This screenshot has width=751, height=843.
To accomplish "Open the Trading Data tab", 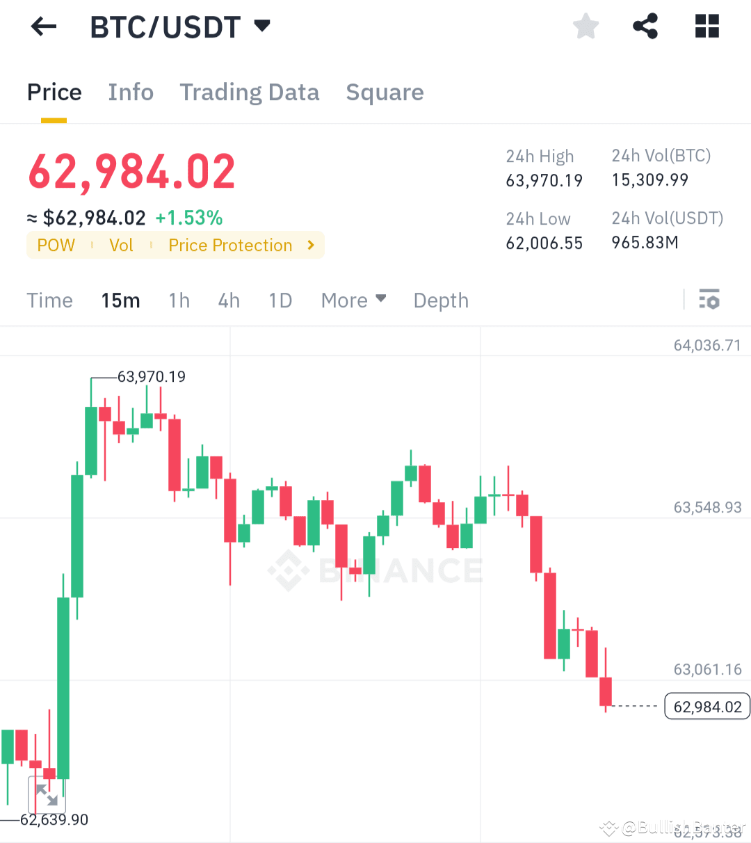I will (250, 92).
